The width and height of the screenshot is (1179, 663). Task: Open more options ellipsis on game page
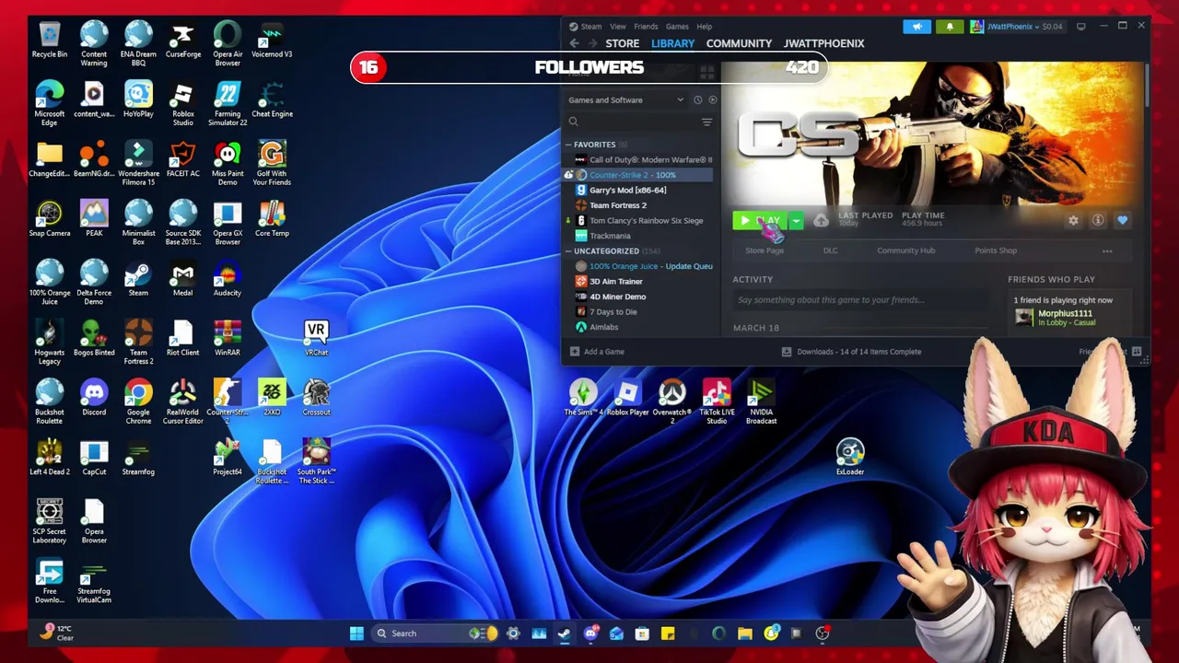[x=1107, y=250]
